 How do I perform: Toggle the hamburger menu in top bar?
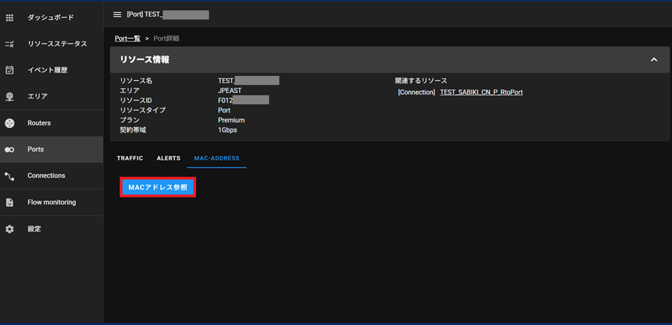118,15
